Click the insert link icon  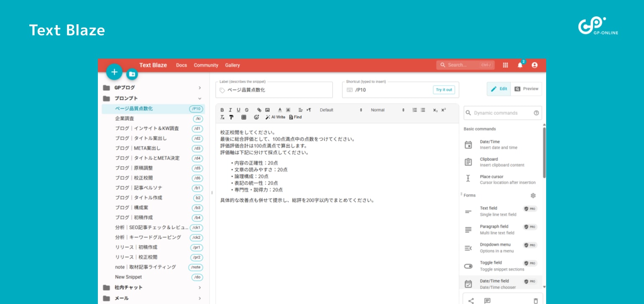259,110
